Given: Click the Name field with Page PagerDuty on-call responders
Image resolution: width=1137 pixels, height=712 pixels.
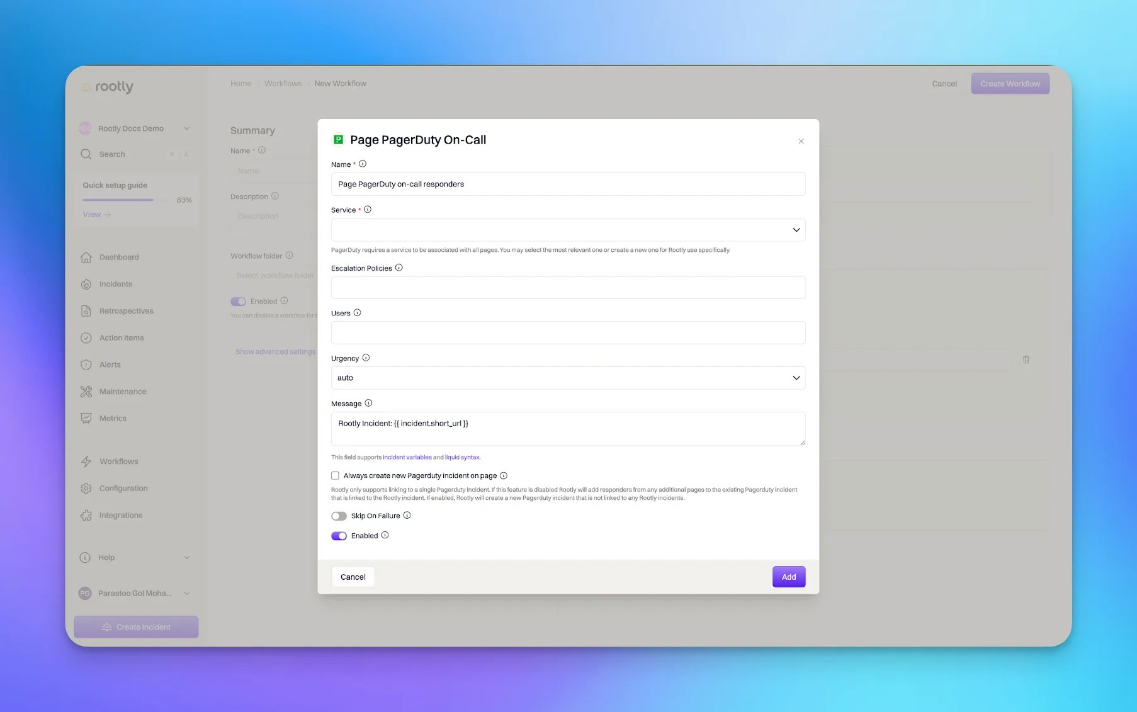Looking at the screenshot, I should pos(568,184).
